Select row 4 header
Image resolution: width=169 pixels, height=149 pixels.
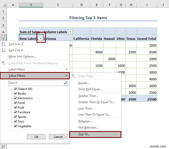point(3,32)
